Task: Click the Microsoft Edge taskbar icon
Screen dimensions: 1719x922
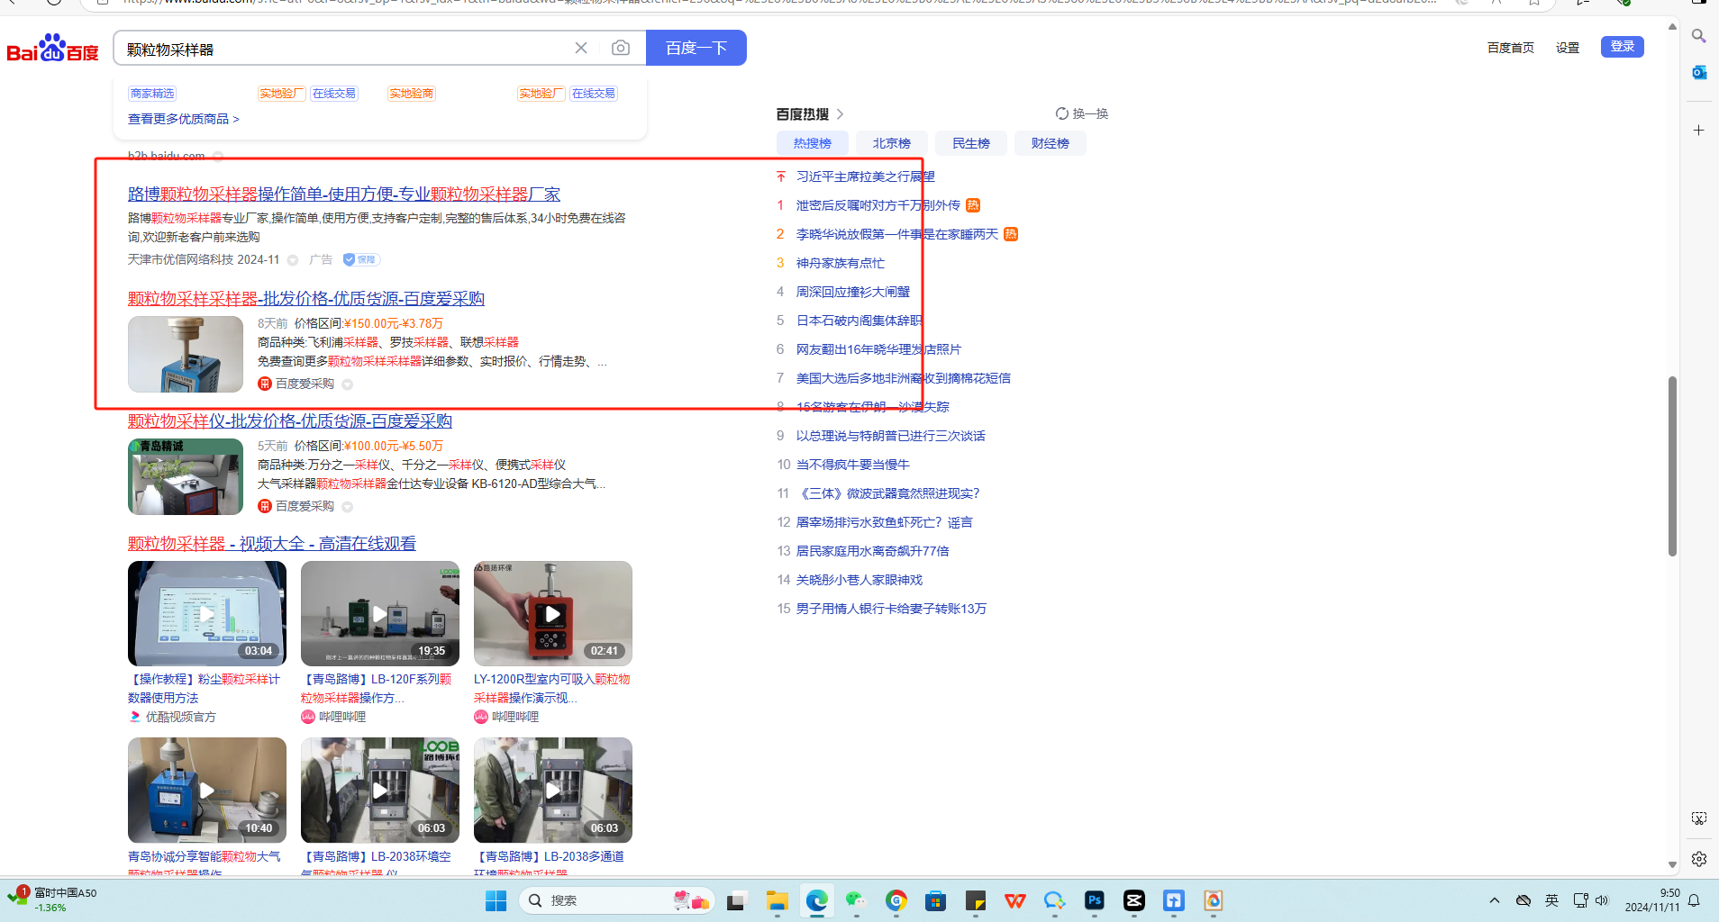Action: pos(817,900)
